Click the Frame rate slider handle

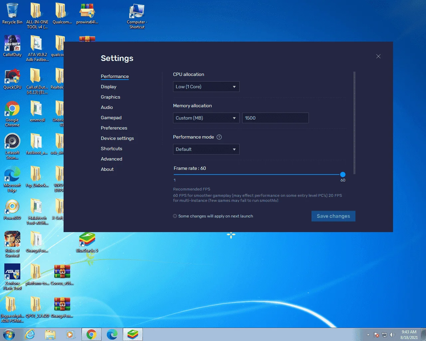(343, 174)
